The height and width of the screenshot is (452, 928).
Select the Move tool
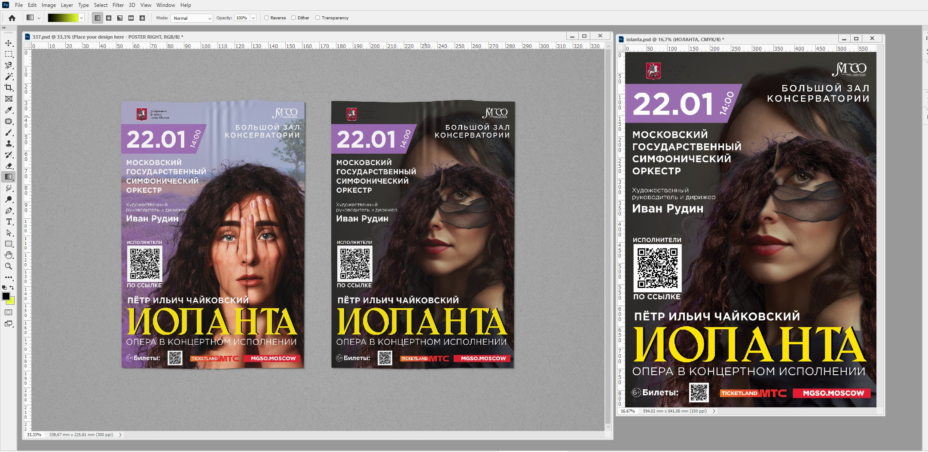click(9, 43)
